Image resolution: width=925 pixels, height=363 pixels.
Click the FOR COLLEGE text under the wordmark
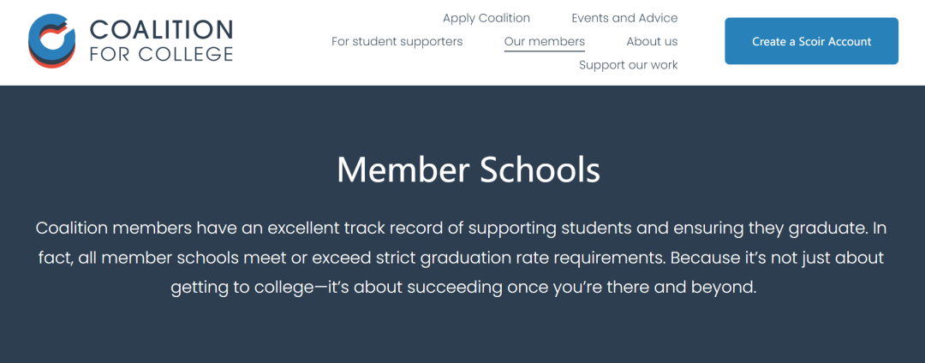point(162,54)
